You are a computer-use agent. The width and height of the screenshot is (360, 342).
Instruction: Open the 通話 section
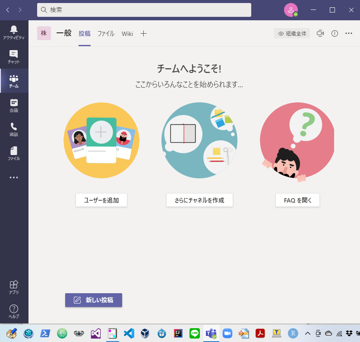click(x=14, y=130)
